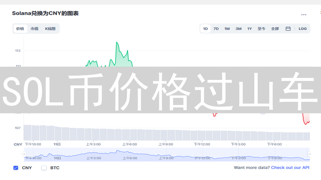Open the calendar date range picker

point(288,29)
